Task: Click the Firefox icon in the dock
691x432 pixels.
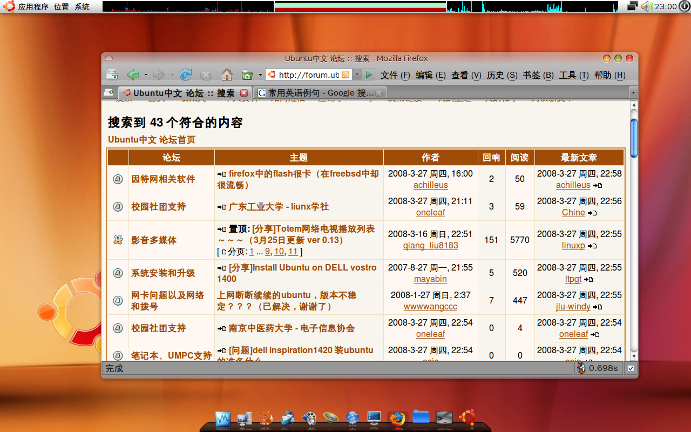Action: pos(397,418)
